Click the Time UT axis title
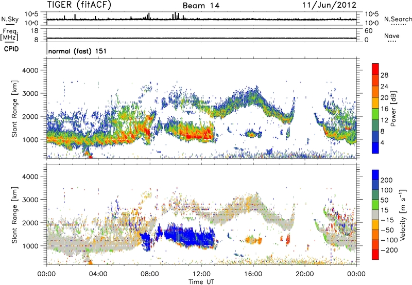Viewport: 412px width, 285px height. 201,282
